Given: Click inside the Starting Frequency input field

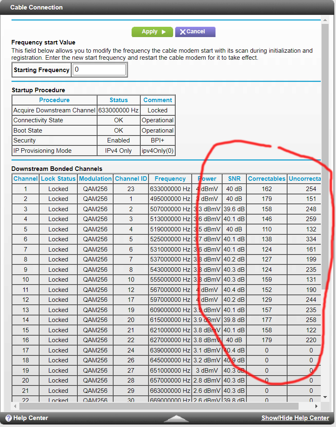Looking at the screenshot, I should click(x=99, y=70).
